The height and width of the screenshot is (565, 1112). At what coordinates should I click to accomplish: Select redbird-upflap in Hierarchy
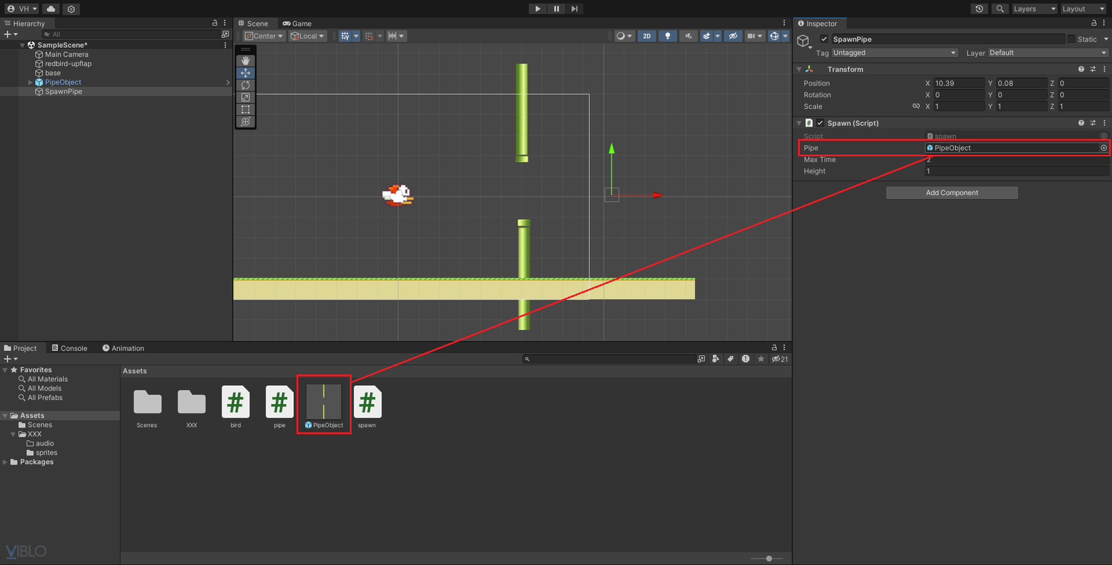pos(68,64)
